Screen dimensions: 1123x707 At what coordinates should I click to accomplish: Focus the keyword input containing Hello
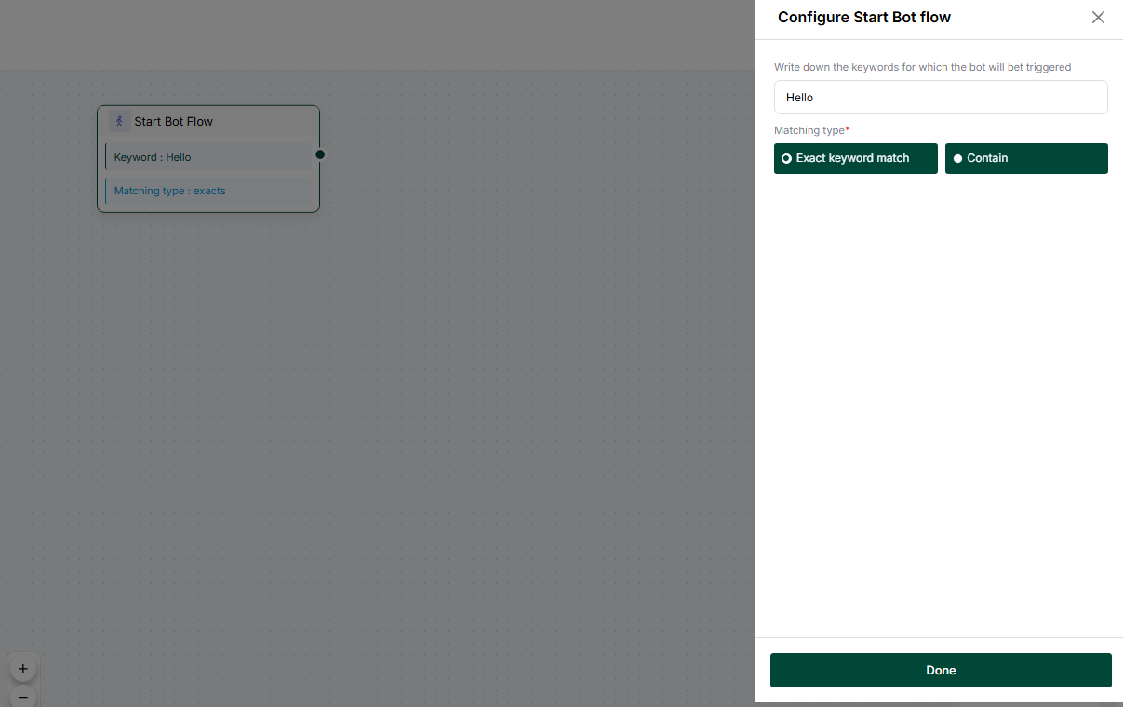941,97
